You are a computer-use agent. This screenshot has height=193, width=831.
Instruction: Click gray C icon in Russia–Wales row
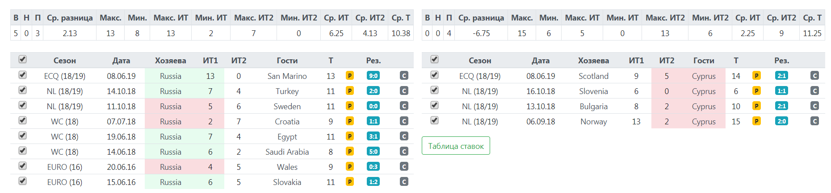404,167
